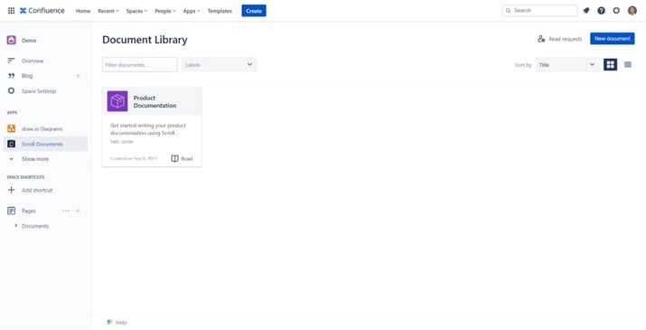
Task: Click the notifications icon in header
Action: click(x=586, y=11)
